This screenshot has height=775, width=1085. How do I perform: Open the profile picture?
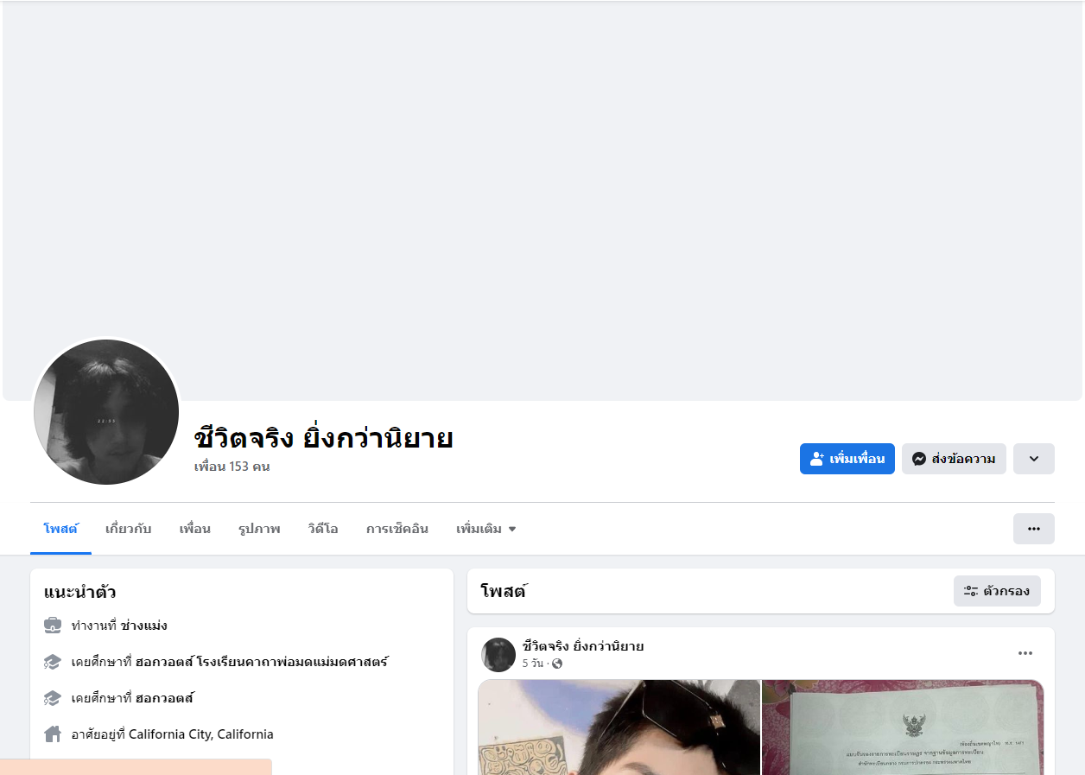(106, 412)
